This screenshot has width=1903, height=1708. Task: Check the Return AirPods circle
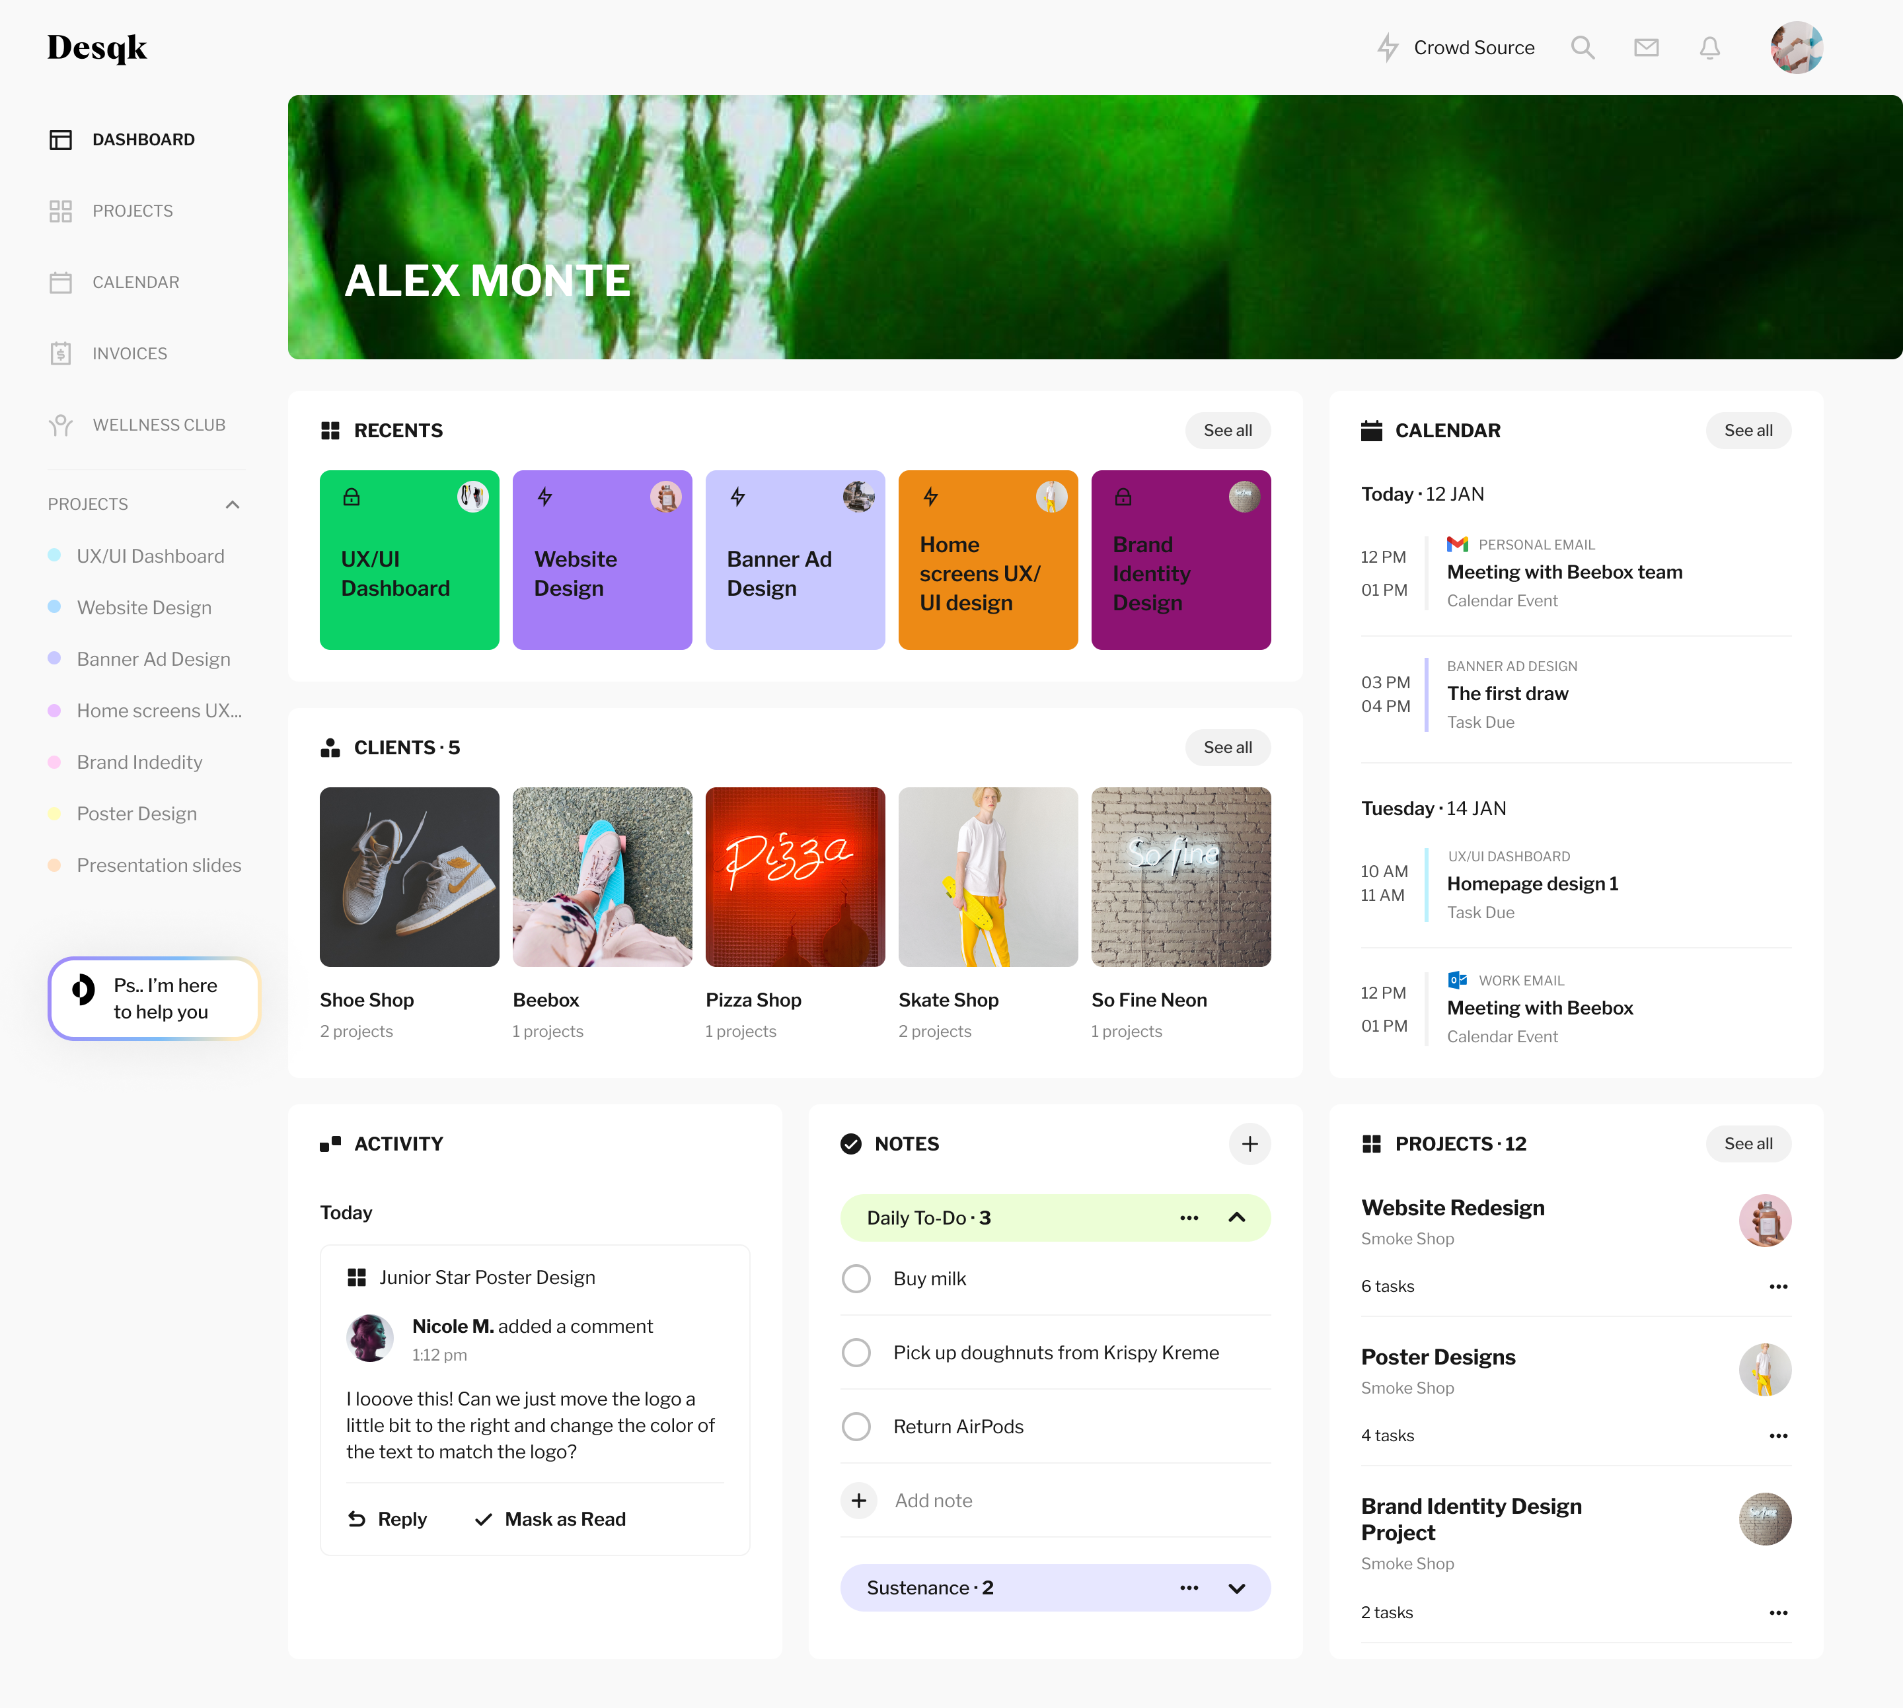(856, 1427)
